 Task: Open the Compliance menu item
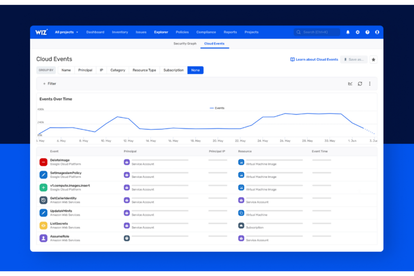coord(206,32)
